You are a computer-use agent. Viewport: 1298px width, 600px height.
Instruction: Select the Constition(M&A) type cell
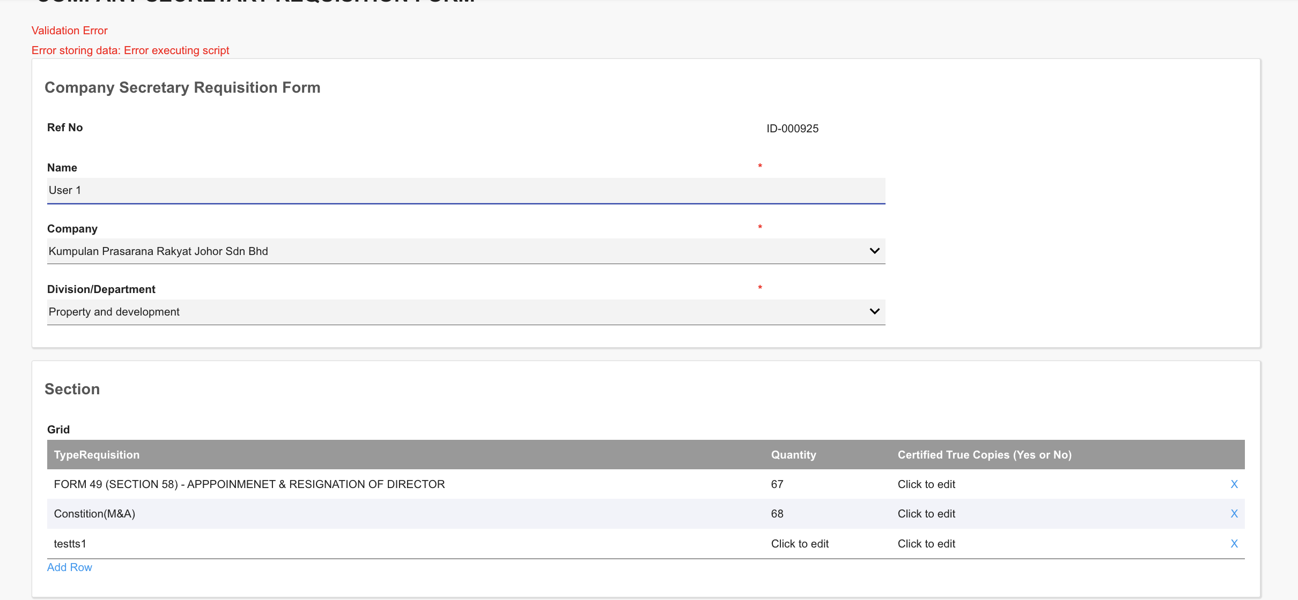tap(94, 514)
